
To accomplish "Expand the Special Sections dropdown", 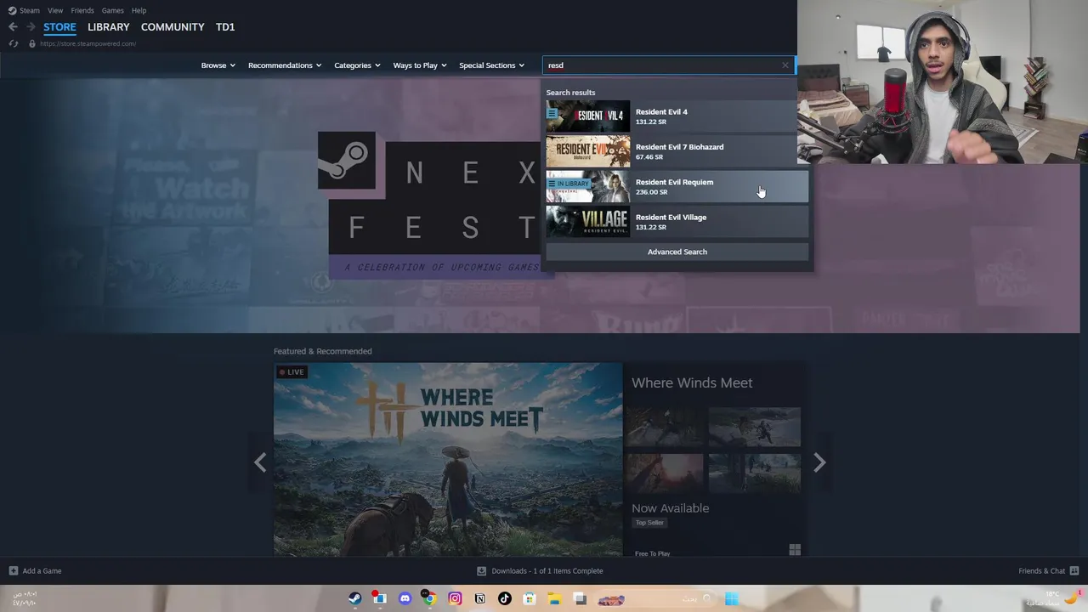I will 492,65.
